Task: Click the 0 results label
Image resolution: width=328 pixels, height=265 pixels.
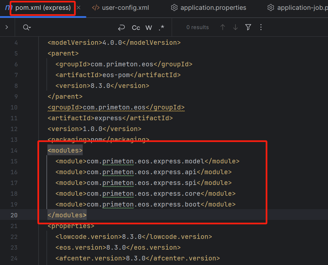Action: (x=197, y=27)
